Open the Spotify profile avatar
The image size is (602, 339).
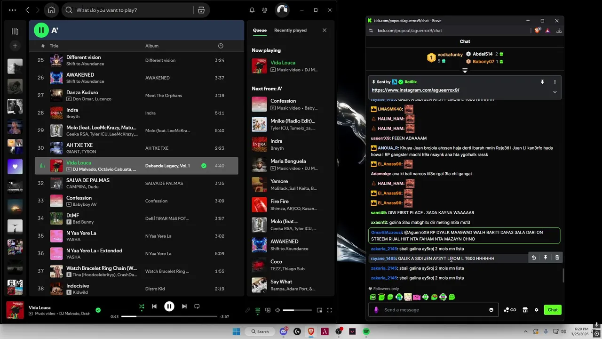(x=281, y=10)
